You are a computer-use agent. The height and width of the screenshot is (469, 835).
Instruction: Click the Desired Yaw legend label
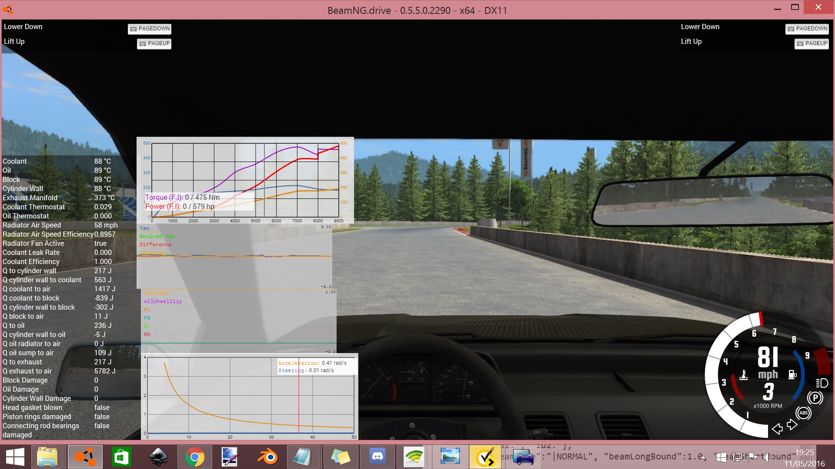157,237
